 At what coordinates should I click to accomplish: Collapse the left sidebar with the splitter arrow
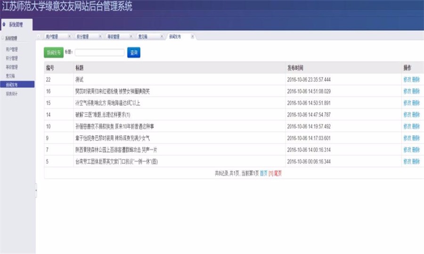tap(36, 190)
